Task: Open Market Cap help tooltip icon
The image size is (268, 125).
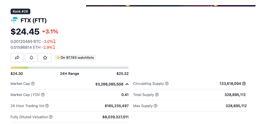Action: (33, 84)
